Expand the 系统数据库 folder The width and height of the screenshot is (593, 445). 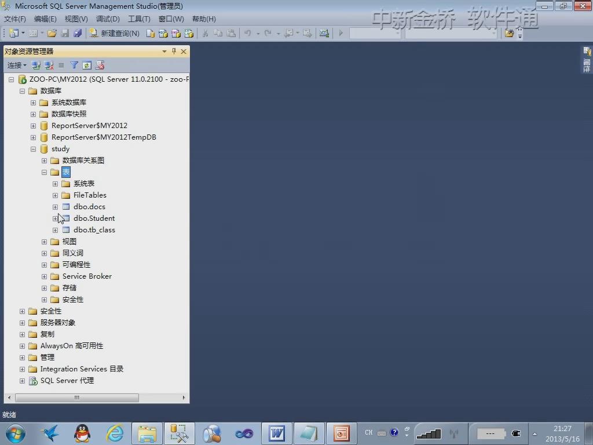(x=33, y=103)
